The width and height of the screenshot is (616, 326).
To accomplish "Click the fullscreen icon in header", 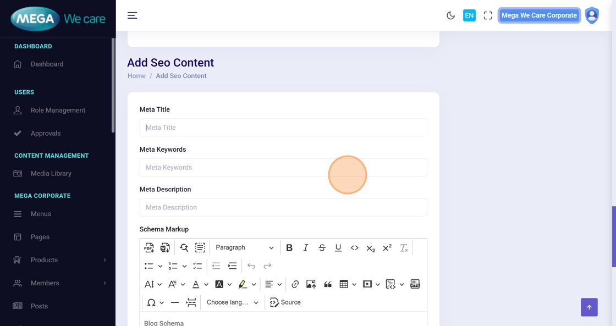I will tap(488, 15).
